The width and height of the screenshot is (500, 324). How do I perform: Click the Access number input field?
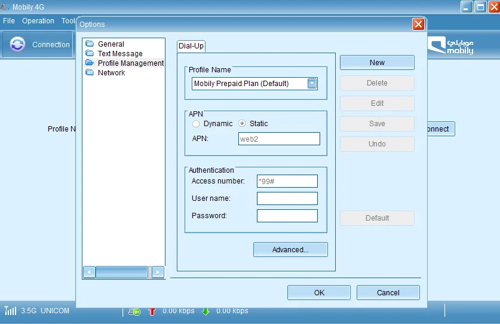point(287,181)
